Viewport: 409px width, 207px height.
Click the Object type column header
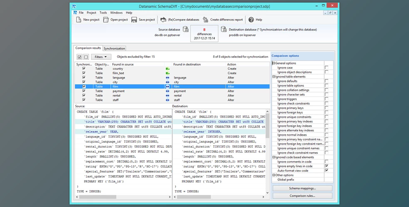102,64
